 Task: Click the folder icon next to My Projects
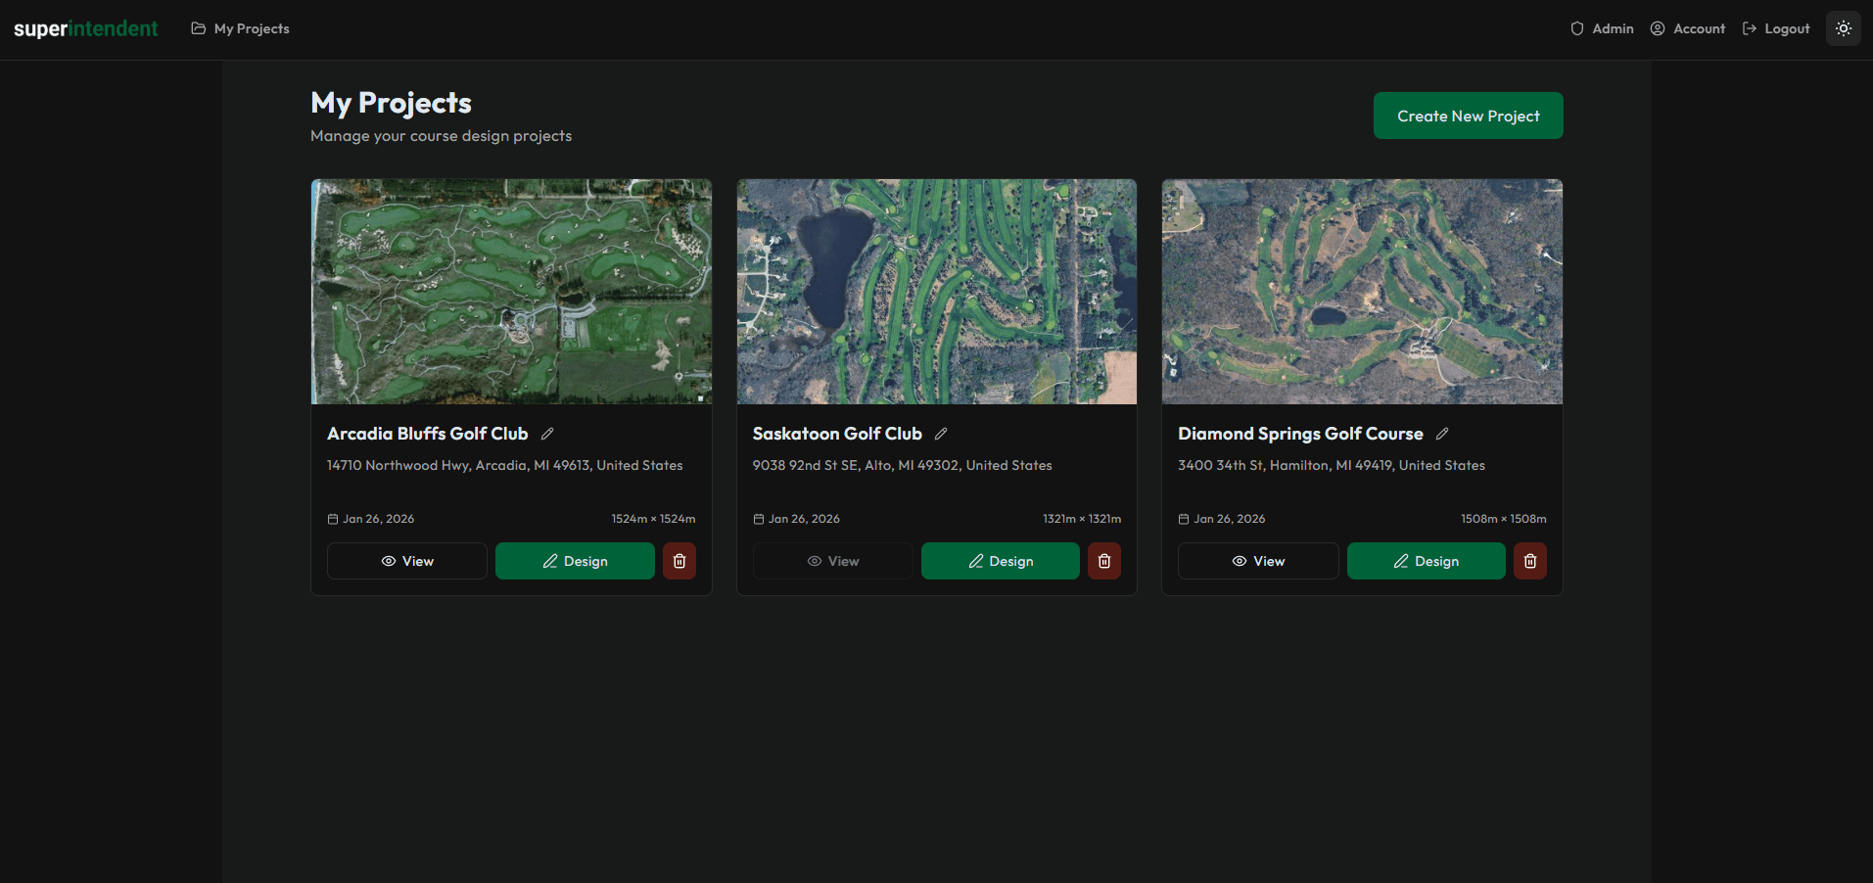(199, 28)
